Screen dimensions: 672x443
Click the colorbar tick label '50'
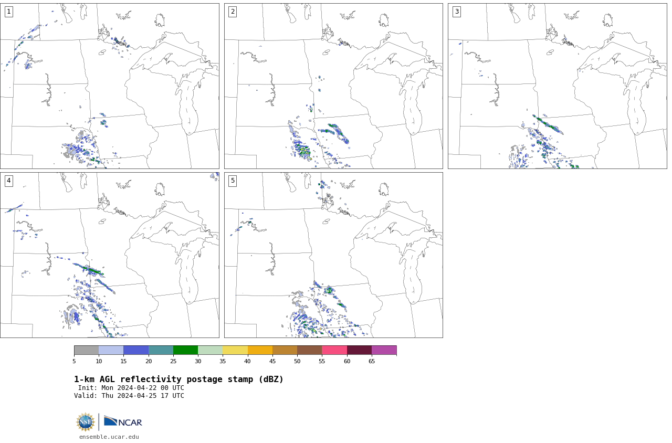297,361
